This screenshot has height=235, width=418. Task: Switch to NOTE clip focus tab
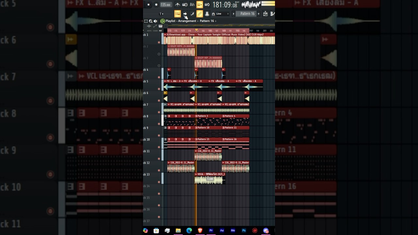[150, 31]
